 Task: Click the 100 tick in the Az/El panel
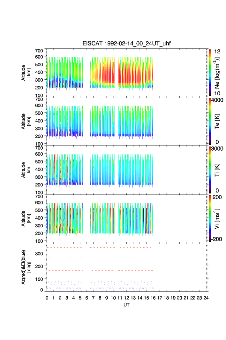39,279
